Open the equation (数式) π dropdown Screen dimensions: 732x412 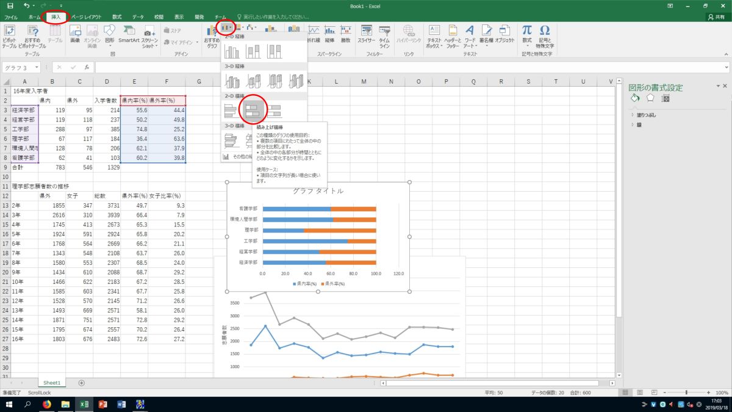(526, 35)
